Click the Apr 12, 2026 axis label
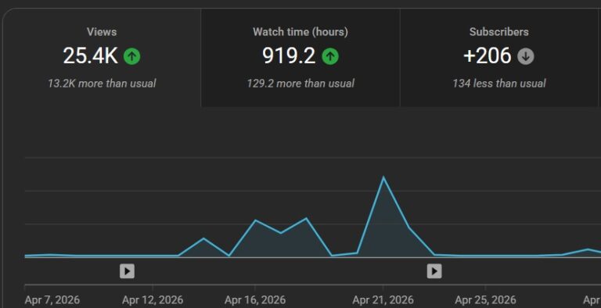The height and width of the screenshot is (308, 601). (x=153, y=300)
